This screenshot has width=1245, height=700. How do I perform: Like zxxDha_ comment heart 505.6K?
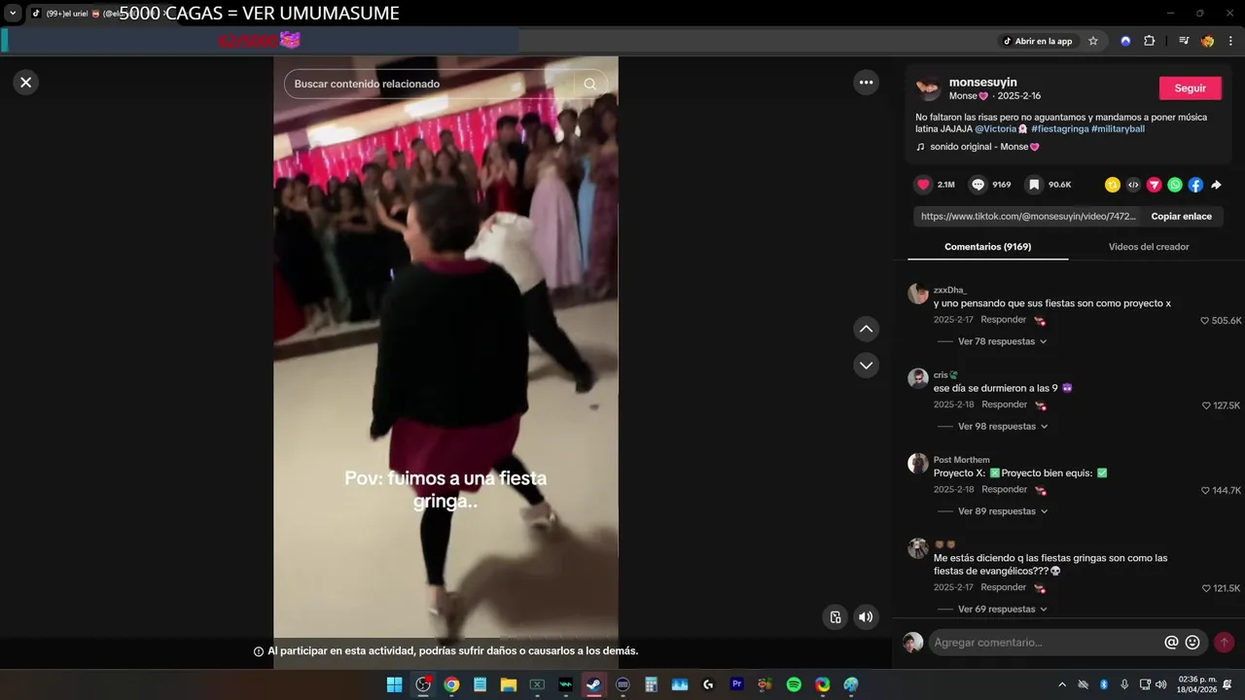(x=1205, y=321)
